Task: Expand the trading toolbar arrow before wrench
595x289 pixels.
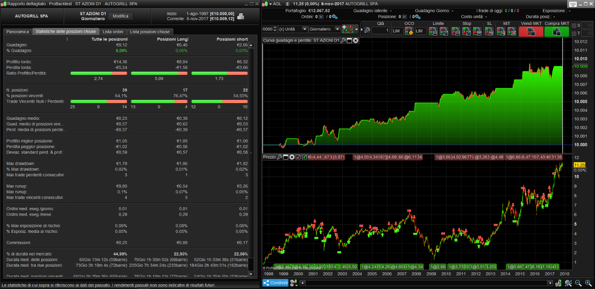Action: click(x=362, y=30)
